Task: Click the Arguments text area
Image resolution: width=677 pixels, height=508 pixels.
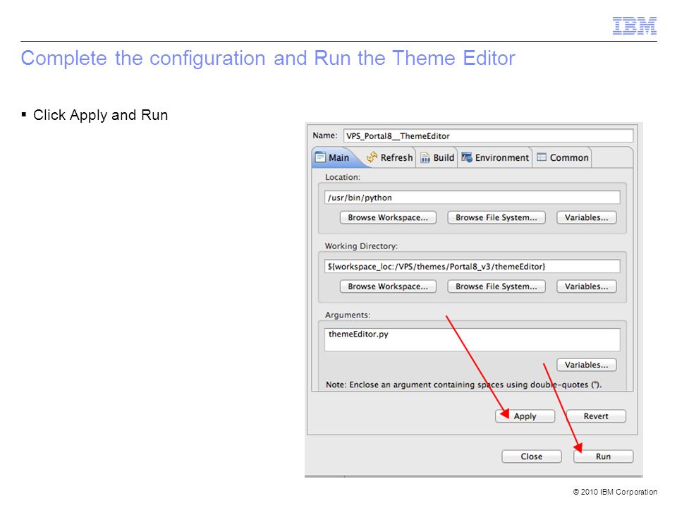Action: click(x=472, y=339)
